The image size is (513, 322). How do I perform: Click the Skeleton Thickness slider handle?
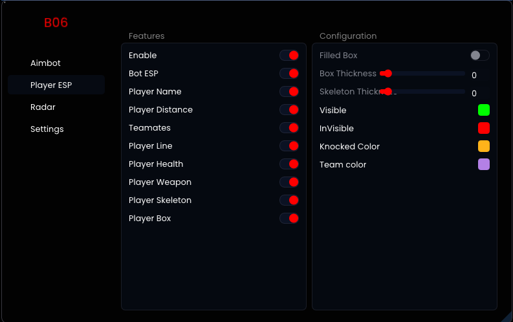pos(387,92)
